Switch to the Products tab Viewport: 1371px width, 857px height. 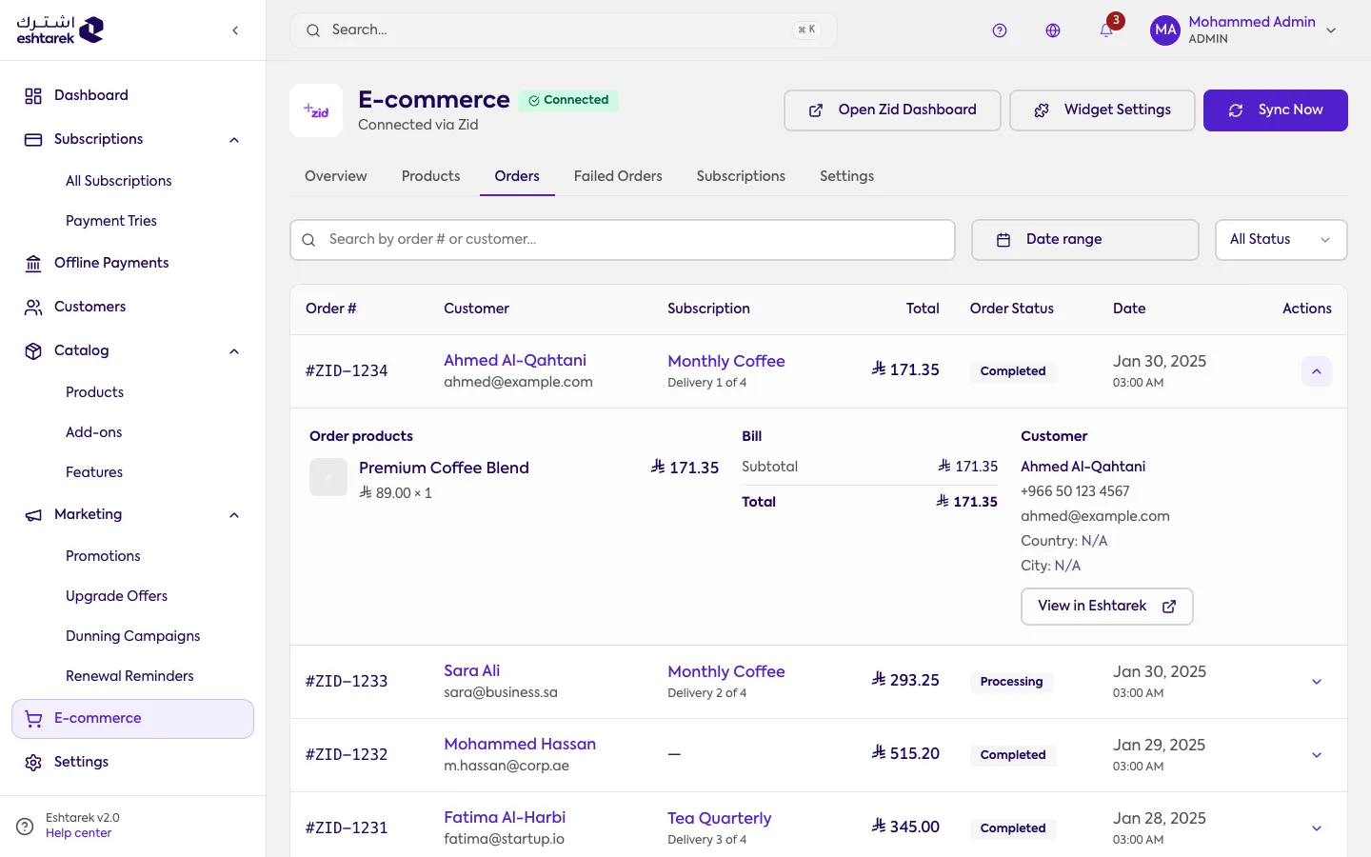click(x=431, y=176)
